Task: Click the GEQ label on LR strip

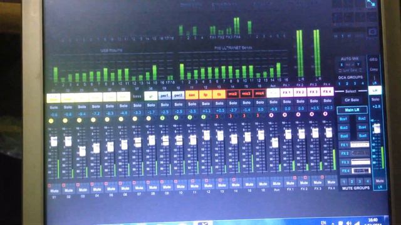Action: point(373,59)
